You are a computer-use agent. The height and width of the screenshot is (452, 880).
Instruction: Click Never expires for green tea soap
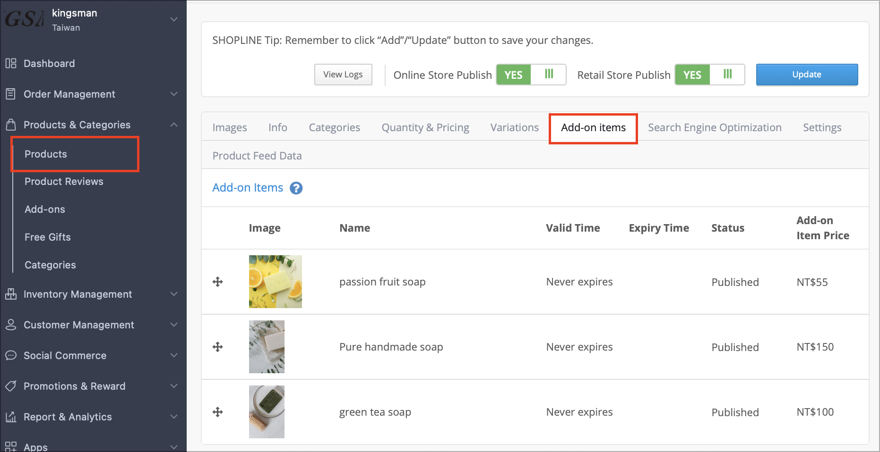pos(579,412)
